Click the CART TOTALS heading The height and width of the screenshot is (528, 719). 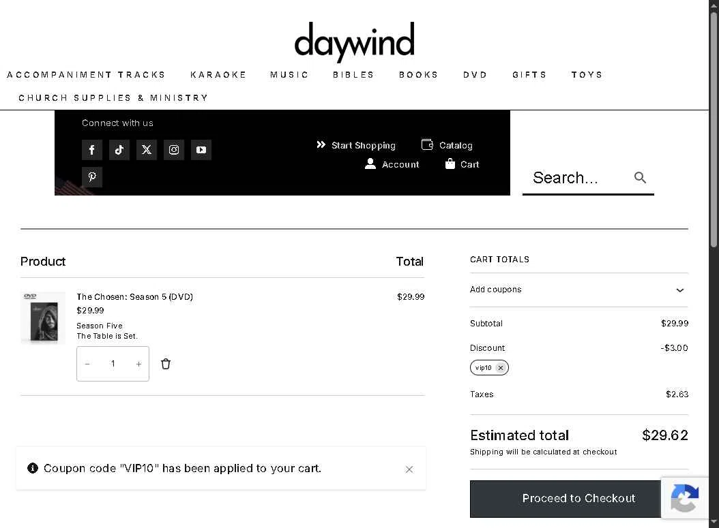point(499,260)
